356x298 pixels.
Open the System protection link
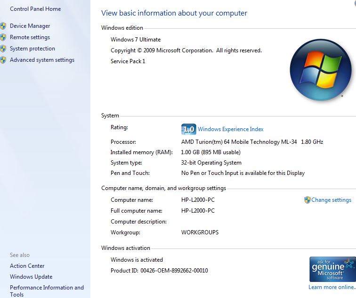[x=32, y=49]
